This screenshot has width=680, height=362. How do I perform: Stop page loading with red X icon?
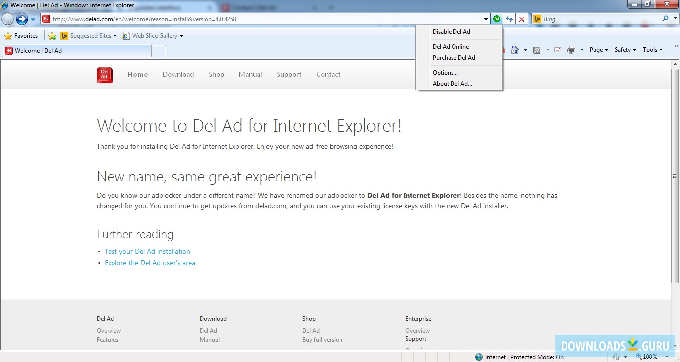(x=521, y=19)
